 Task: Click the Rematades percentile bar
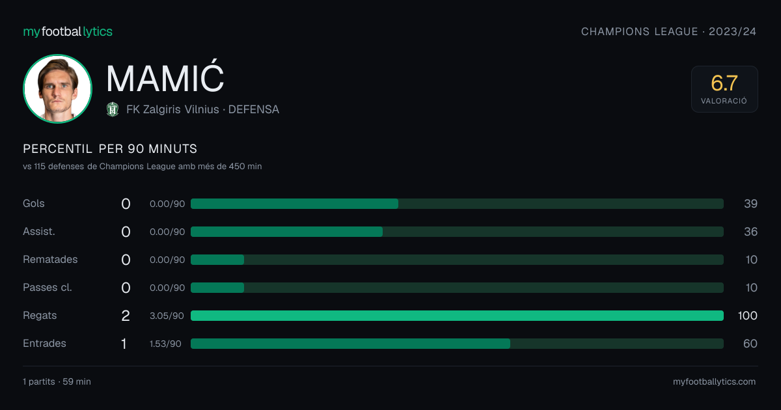[x=457, y=260]
